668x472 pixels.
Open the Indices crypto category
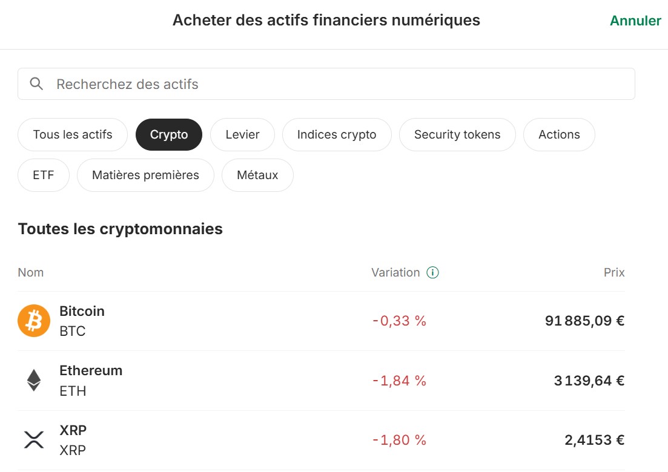pos(337,134)
